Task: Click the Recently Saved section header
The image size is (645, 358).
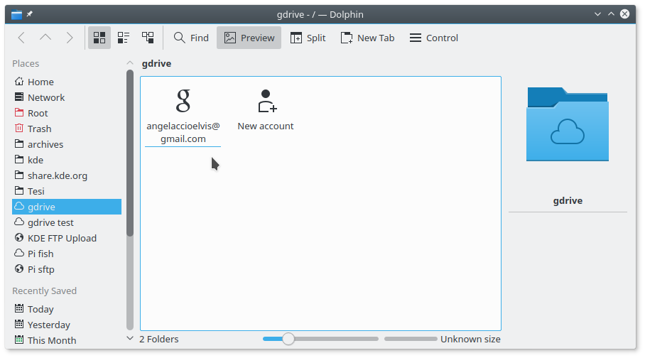Action: pyautogui.click(x=45, y=291)
